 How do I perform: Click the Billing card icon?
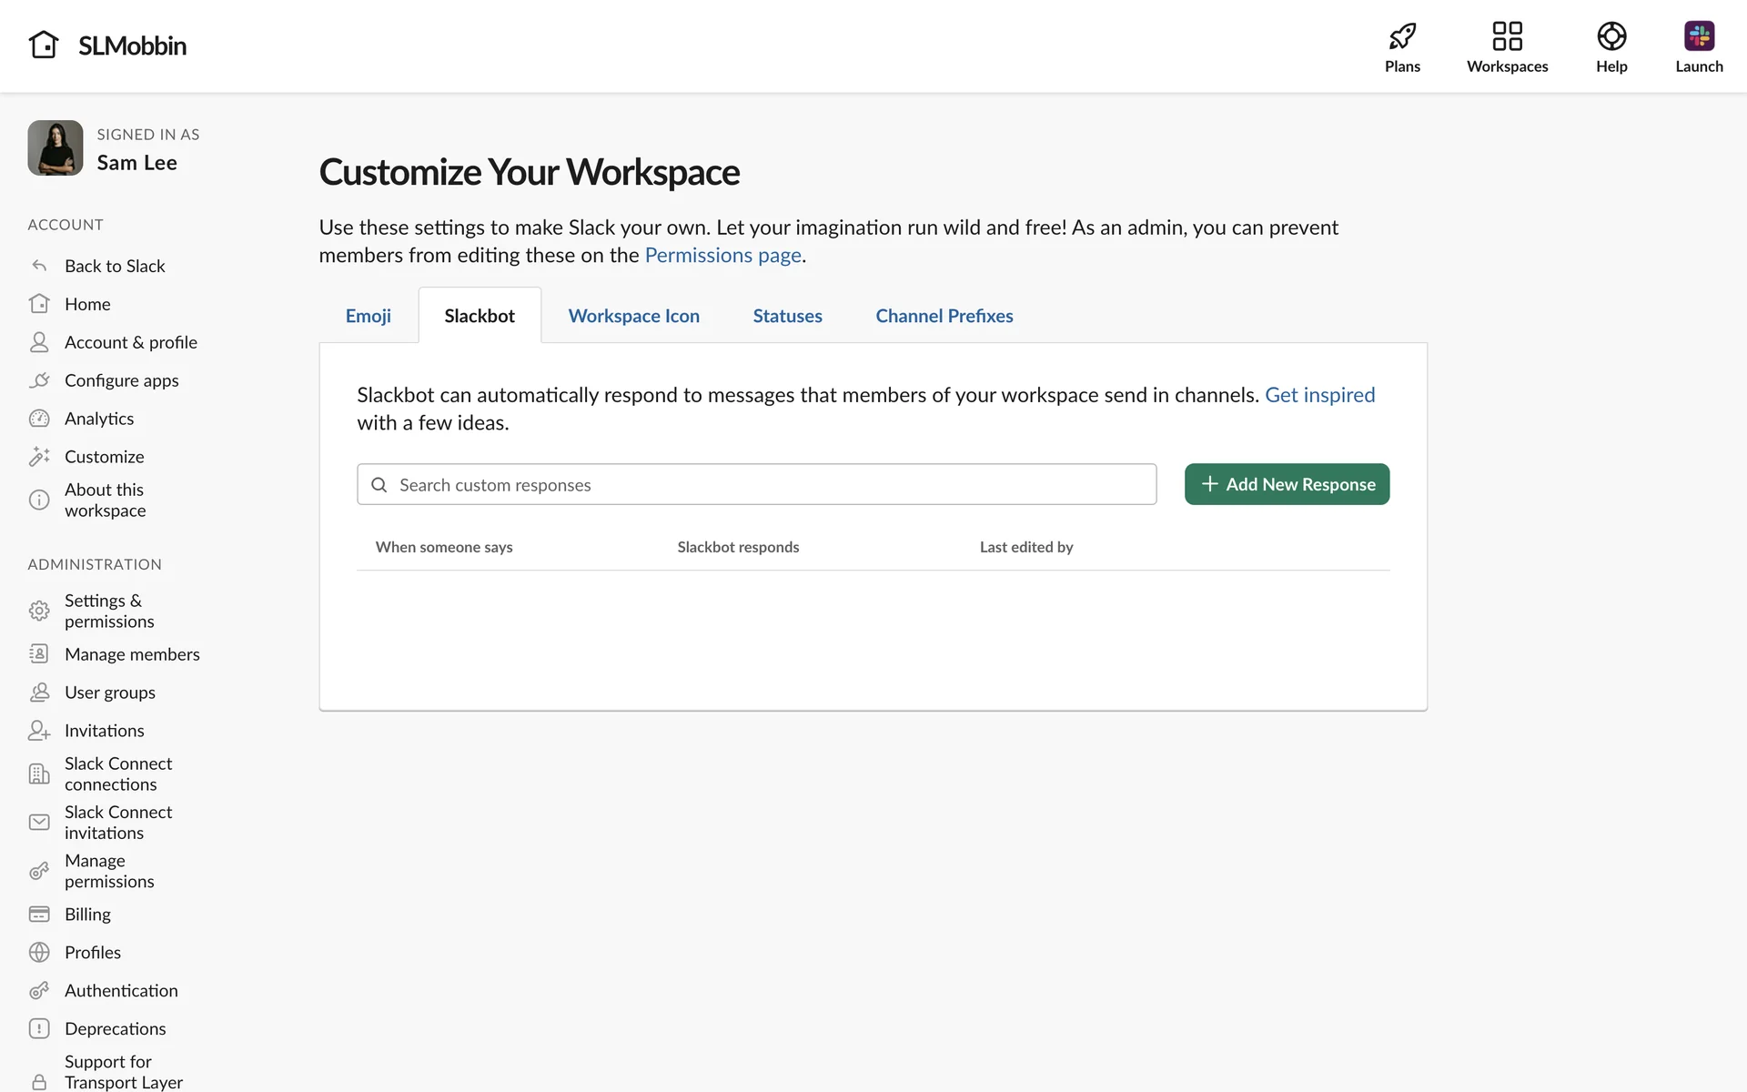[39, 915]
